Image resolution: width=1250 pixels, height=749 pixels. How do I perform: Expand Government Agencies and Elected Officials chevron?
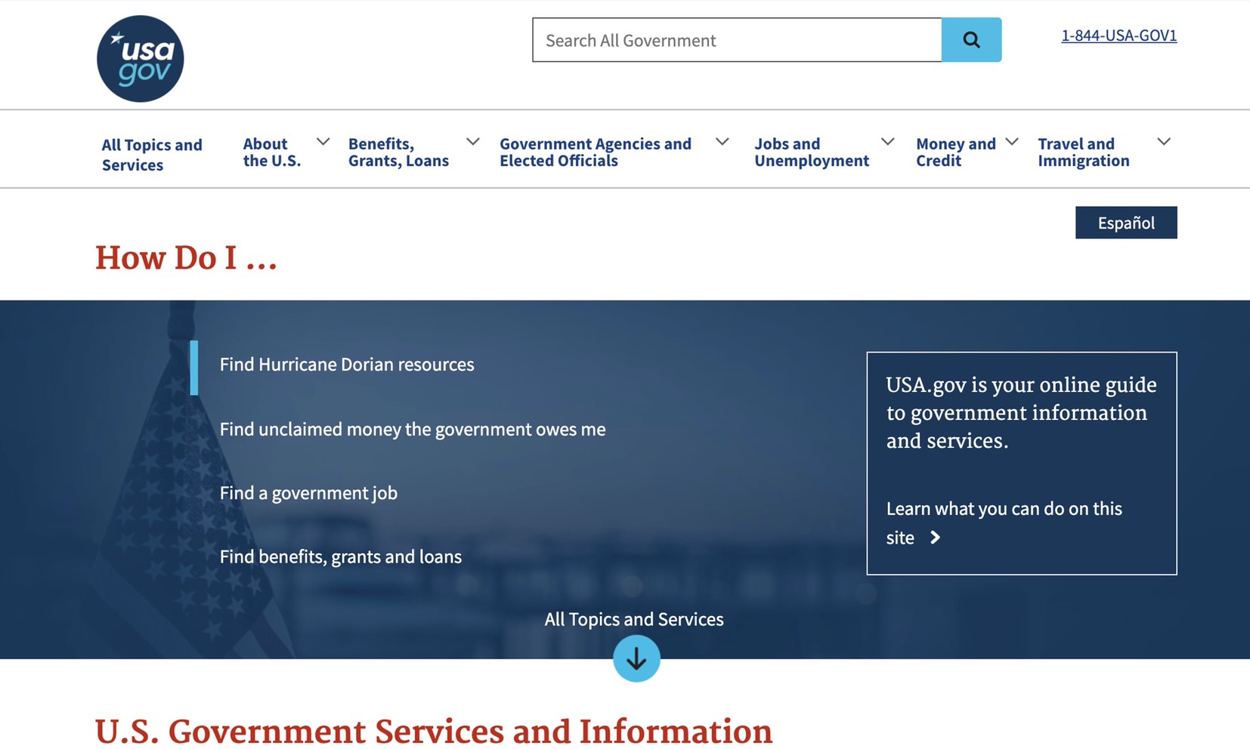722,142
